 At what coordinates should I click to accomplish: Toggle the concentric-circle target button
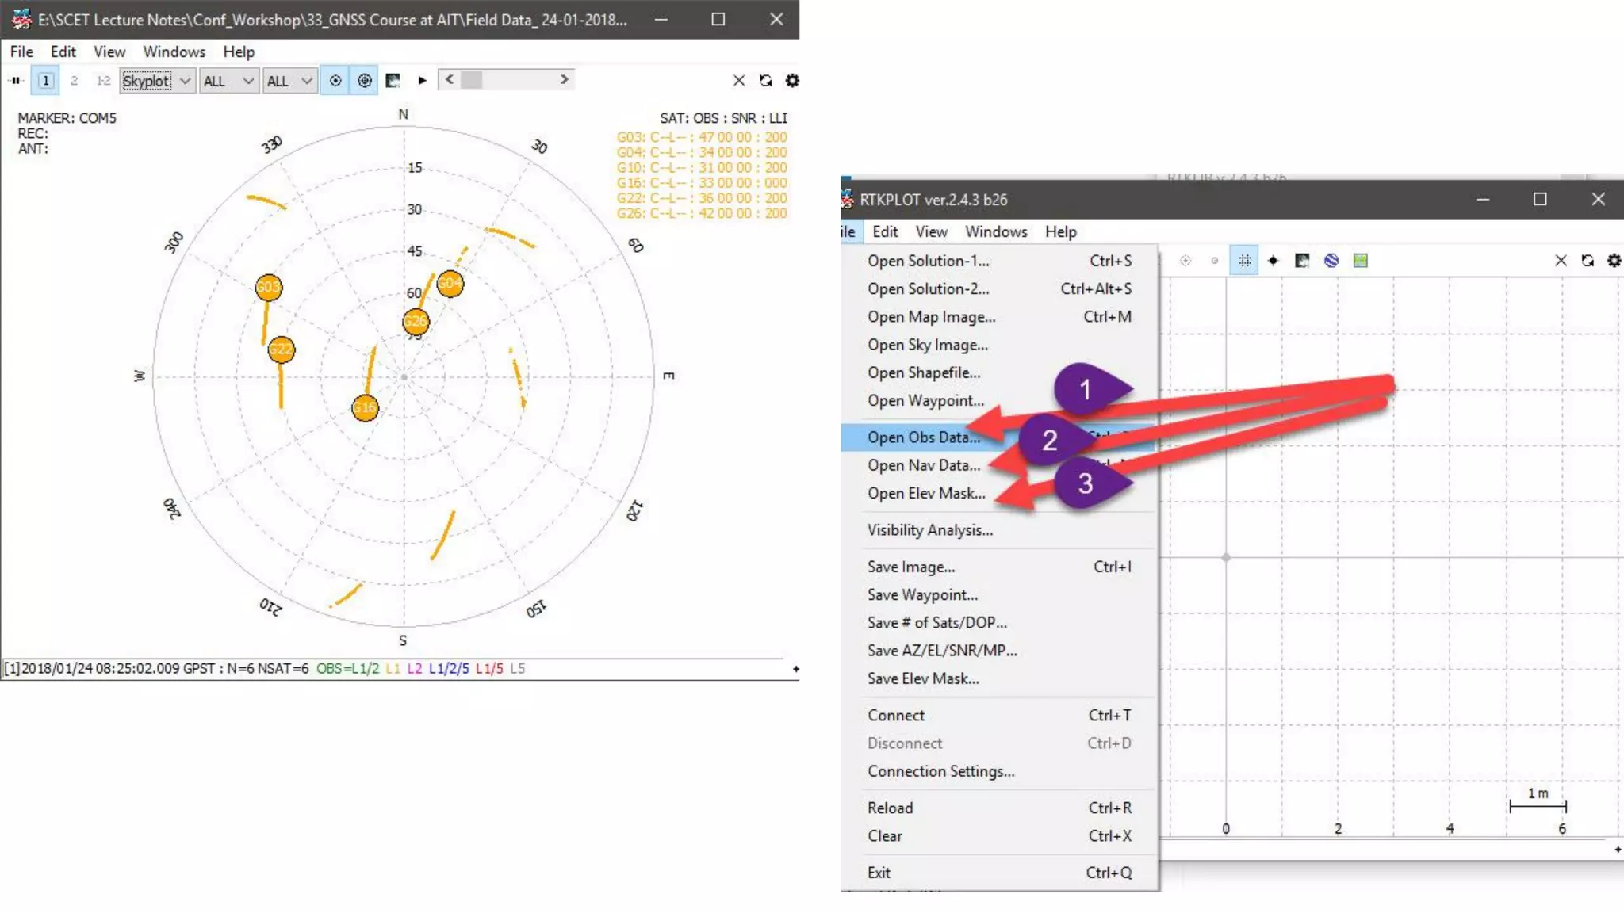(x=365, y=81)
